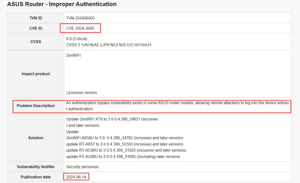This screenshot has width=300, height=183.
Task: Select the 'Solution' row label
Action: (36, 138)
